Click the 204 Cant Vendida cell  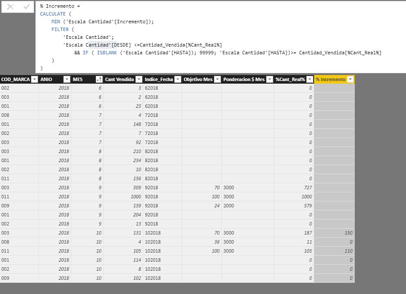click(123, 215)
